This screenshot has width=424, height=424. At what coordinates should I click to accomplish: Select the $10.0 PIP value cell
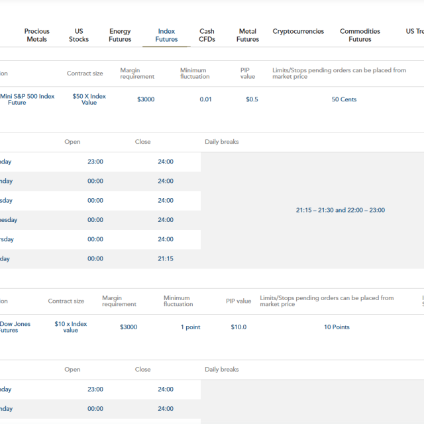click(238, 327)
